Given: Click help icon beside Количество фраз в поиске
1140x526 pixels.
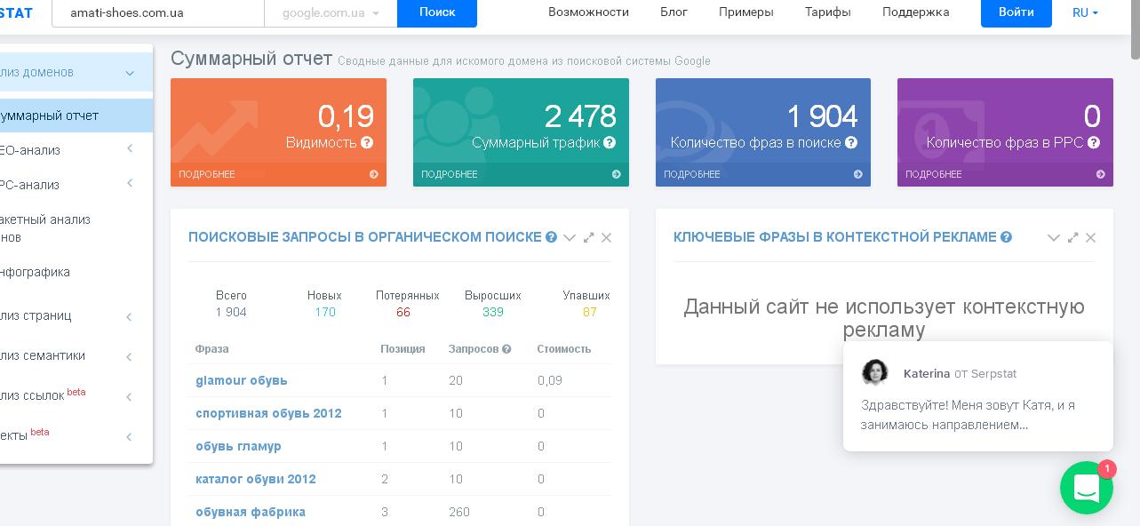Looking at the screenshot, I should click(x=851, y=142).
